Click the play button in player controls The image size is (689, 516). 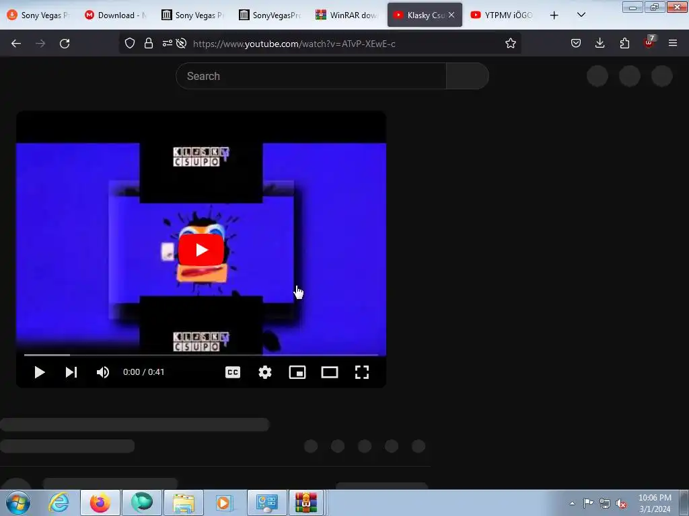pyautogui.click(x=40, y=372)
